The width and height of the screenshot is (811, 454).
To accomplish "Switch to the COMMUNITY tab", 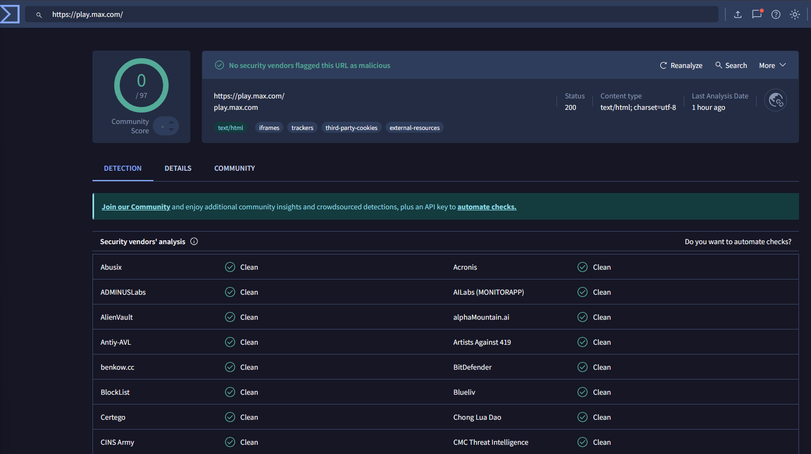I will tap(234, 169).
